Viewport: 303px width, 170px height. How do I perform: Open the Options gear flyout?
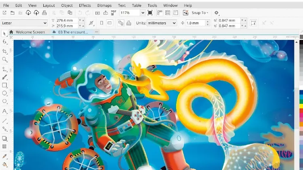217,13
